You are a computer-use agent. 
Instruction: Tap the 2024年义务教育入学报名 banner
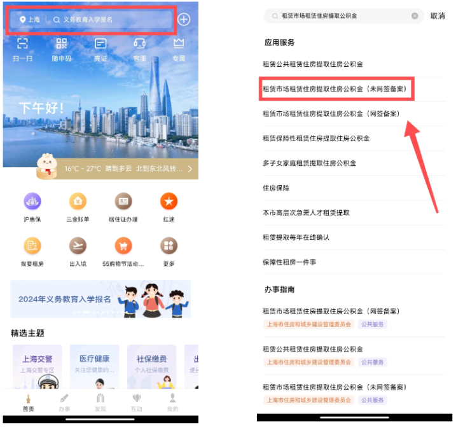coord(100,299)
